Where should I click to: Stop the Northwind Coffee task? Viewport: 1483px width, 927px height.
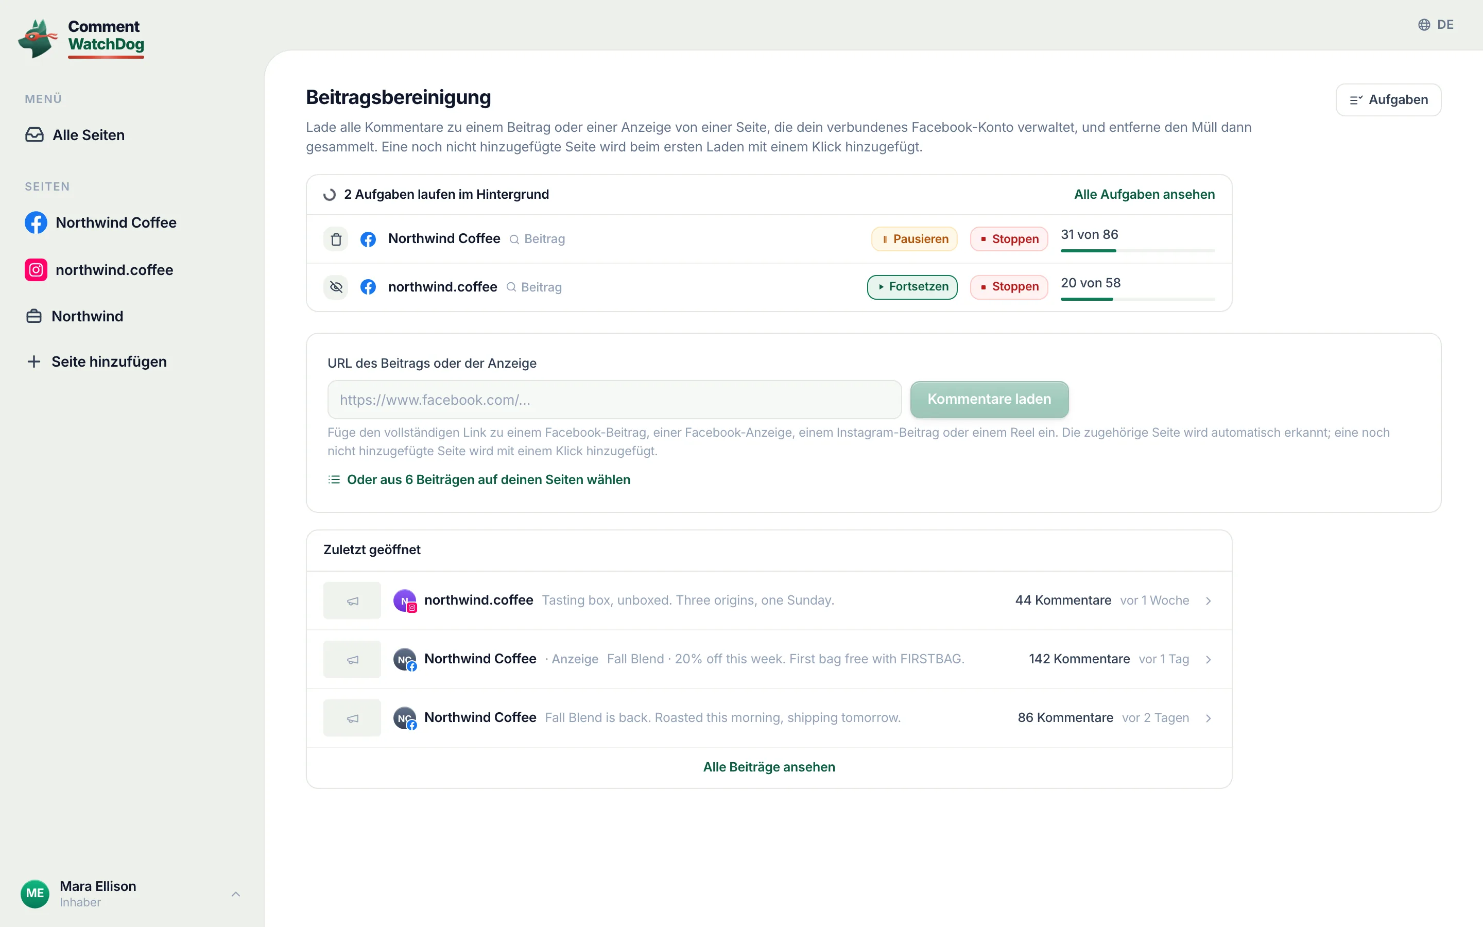click(1009, 239)
